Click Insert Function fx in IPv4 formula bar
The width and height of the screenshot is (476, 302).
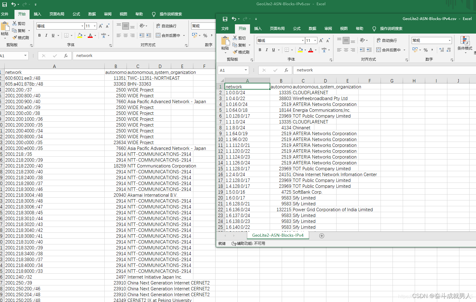pos(286,70)
